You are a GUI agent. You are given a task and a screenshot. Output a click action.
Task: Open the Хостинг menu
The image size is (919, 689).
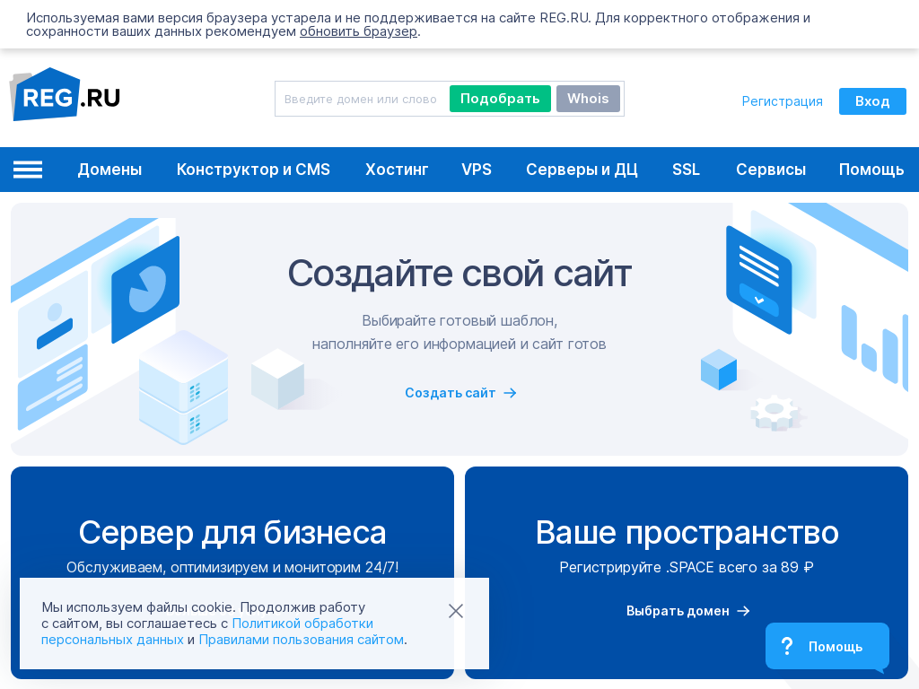[397, 170]
